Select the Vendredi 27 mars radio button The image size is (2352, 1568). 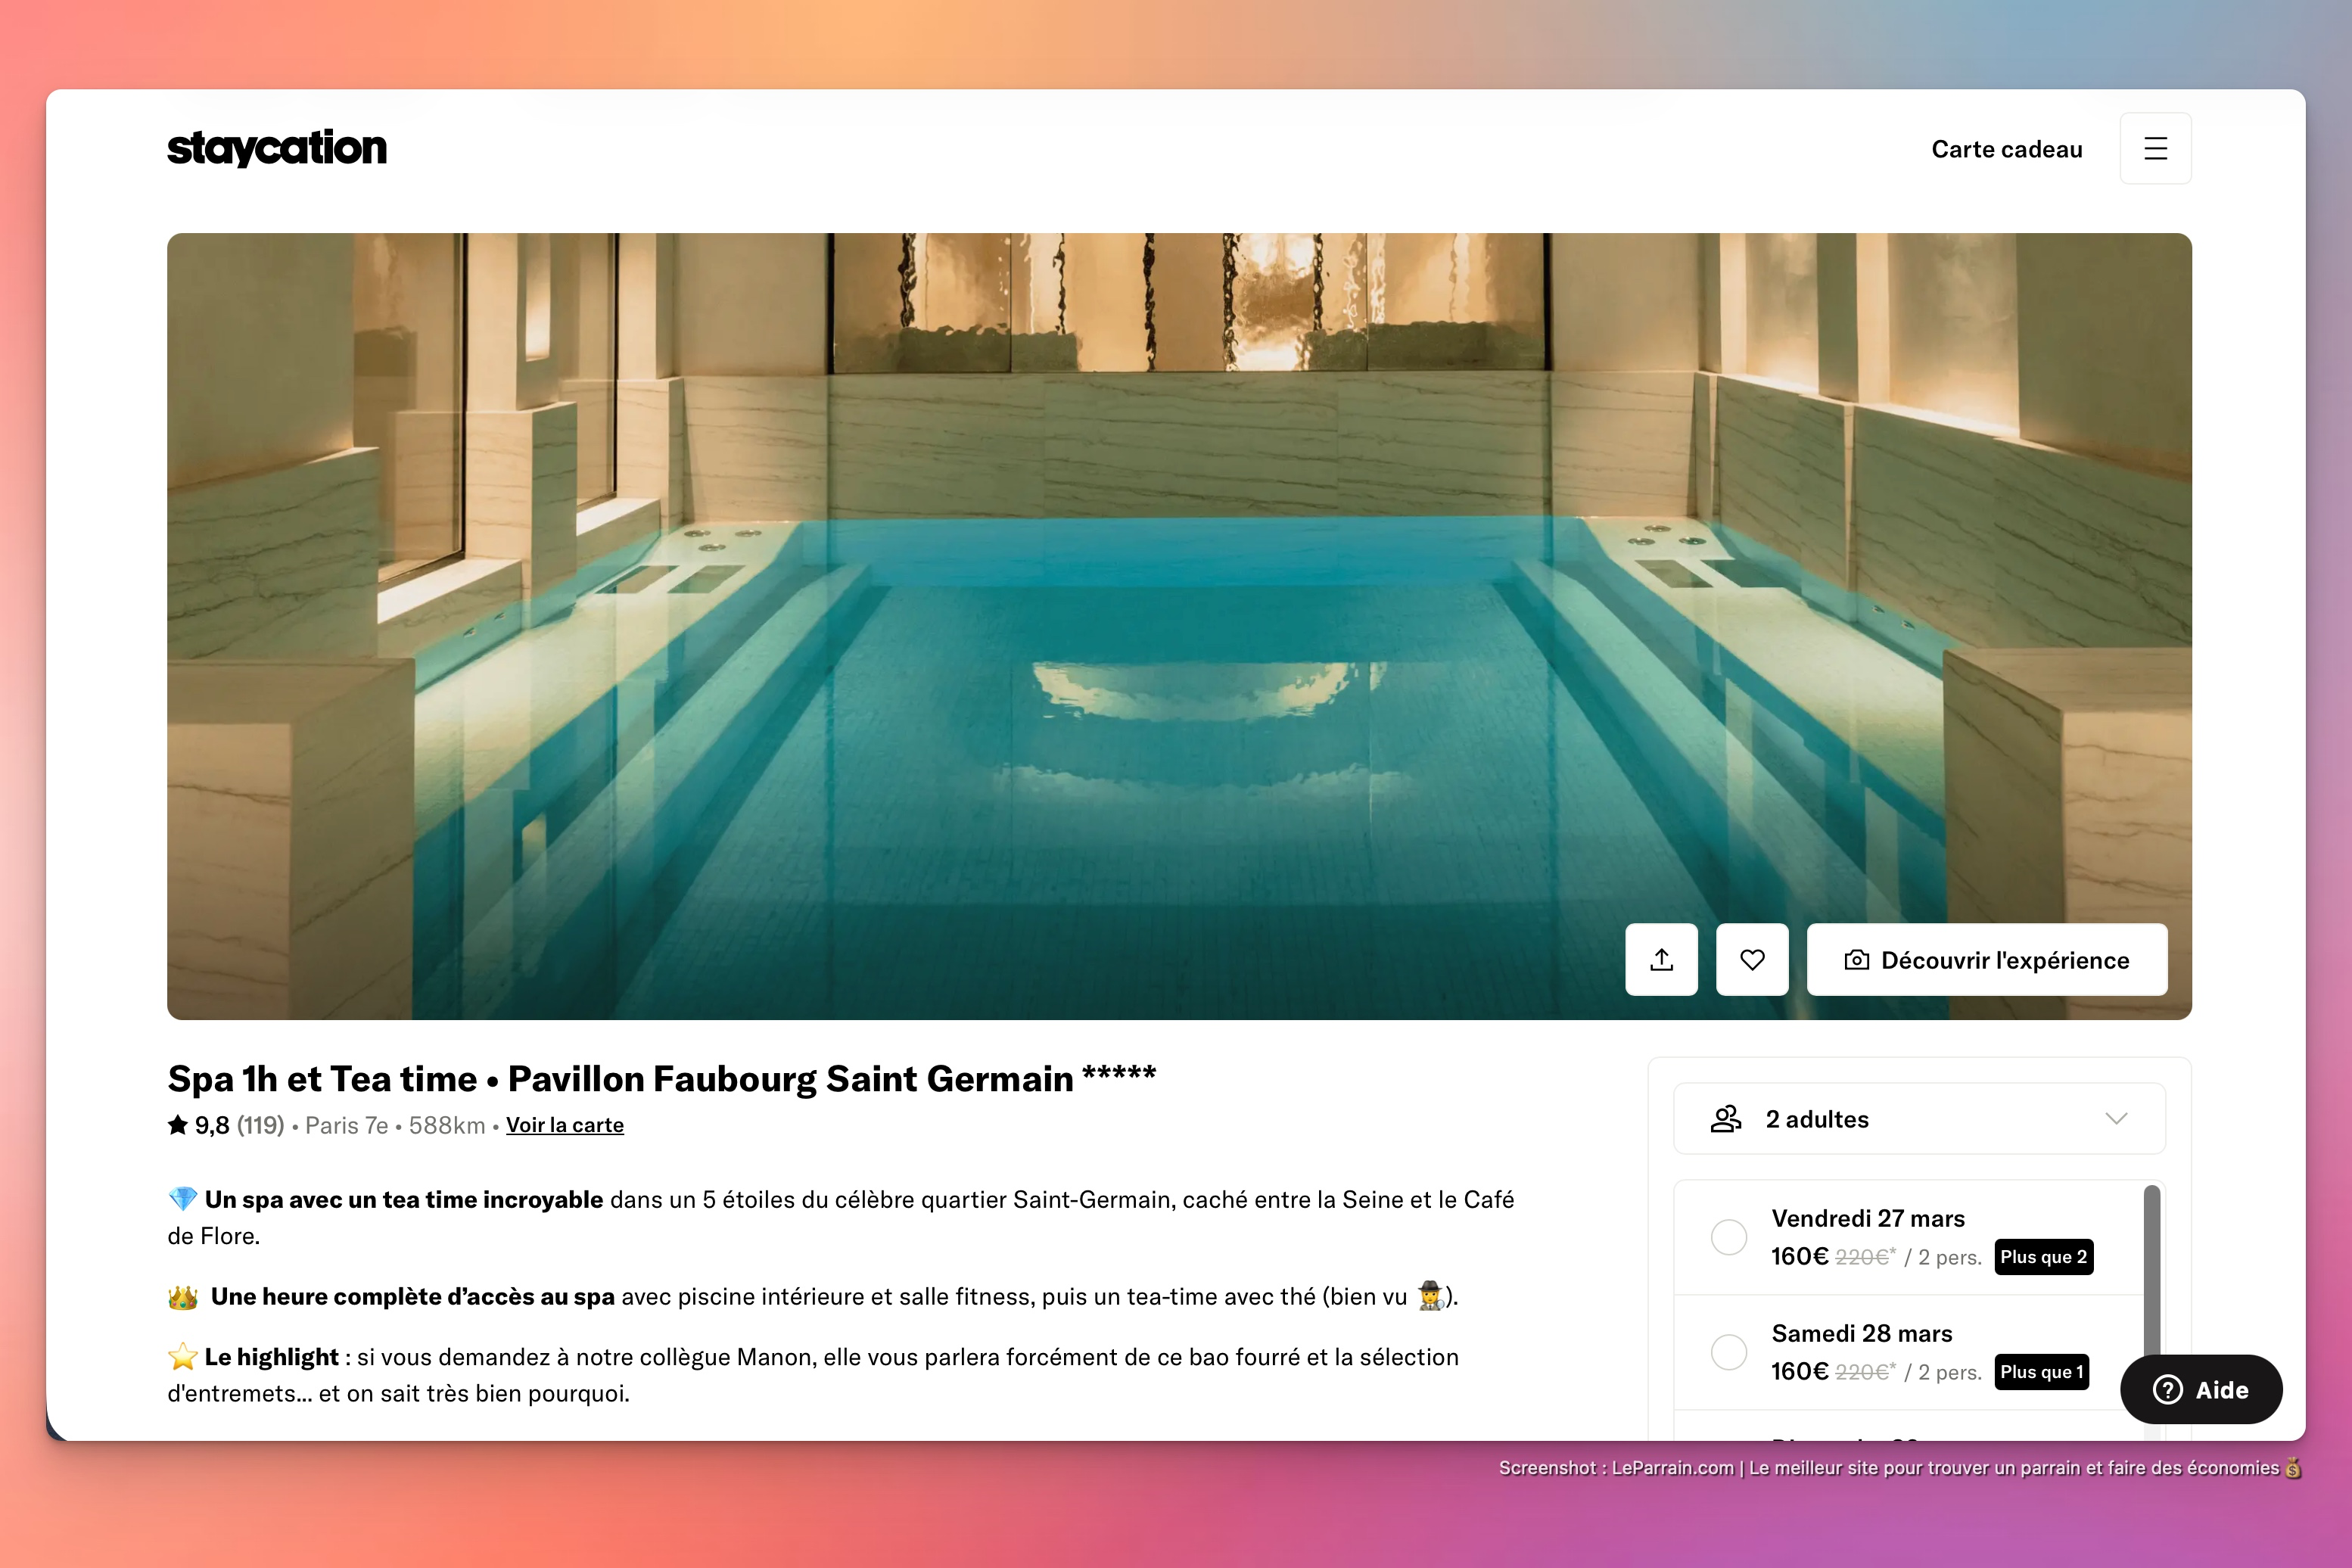pos(1729,1237)
